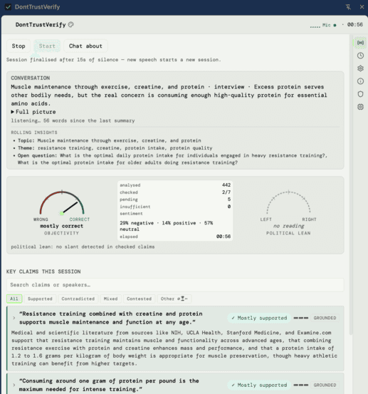Click the quoted 'Resistance training combined' claim title
Screen dimensions: 368x394
111,318
